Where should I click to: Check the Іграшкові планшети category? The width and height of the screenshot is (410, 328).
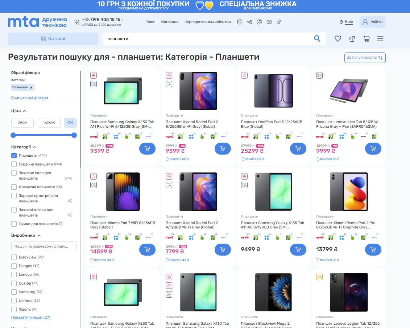tap(14, 187)
